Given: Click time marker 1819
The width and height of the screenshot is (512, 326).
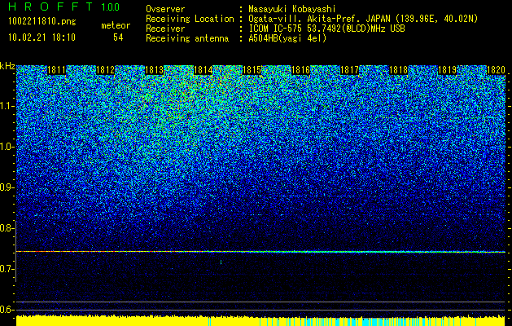Looking at the screenshot, I should (x=447, y=70).
